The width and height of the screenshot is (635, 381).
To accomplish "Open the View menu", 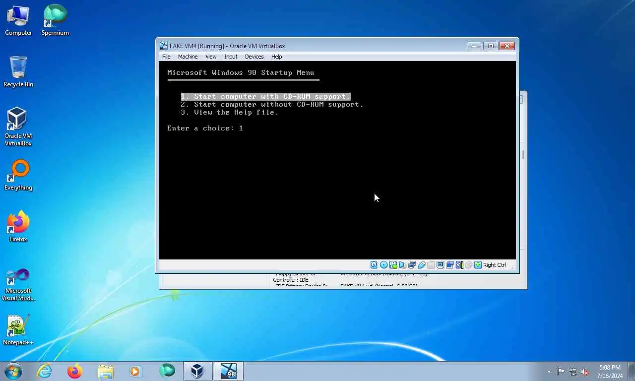I will click(x=211, y=57).
